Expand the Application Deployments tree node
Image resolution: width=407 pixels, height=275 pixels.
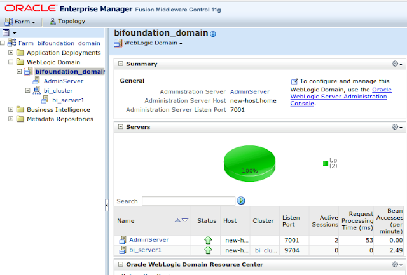point(11,53)
